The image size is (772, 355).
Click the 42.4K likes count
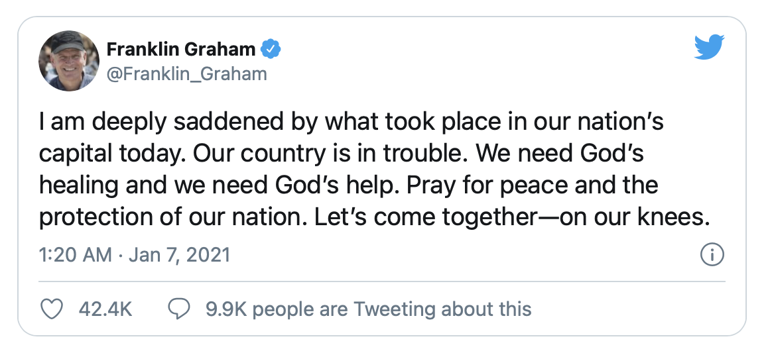105,309
